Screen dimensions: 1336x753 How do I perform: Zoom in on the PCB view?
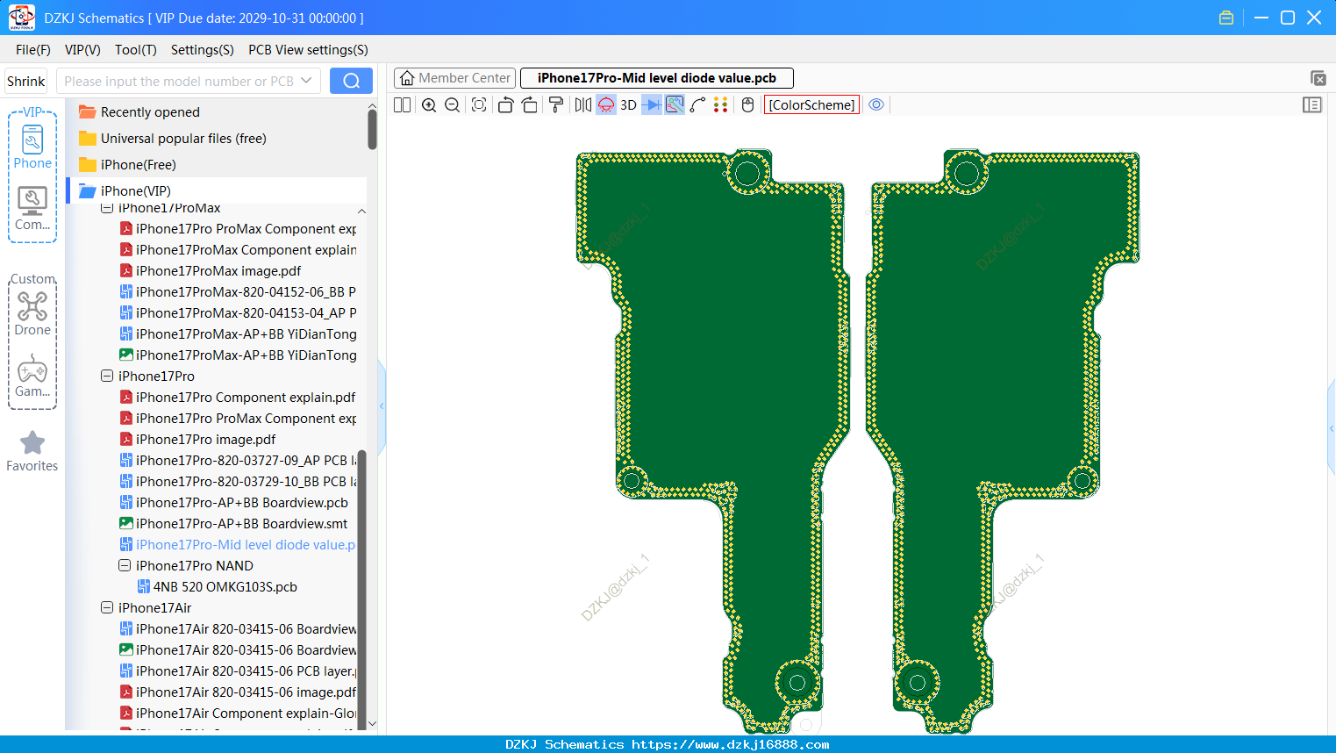tap(429, 105)
